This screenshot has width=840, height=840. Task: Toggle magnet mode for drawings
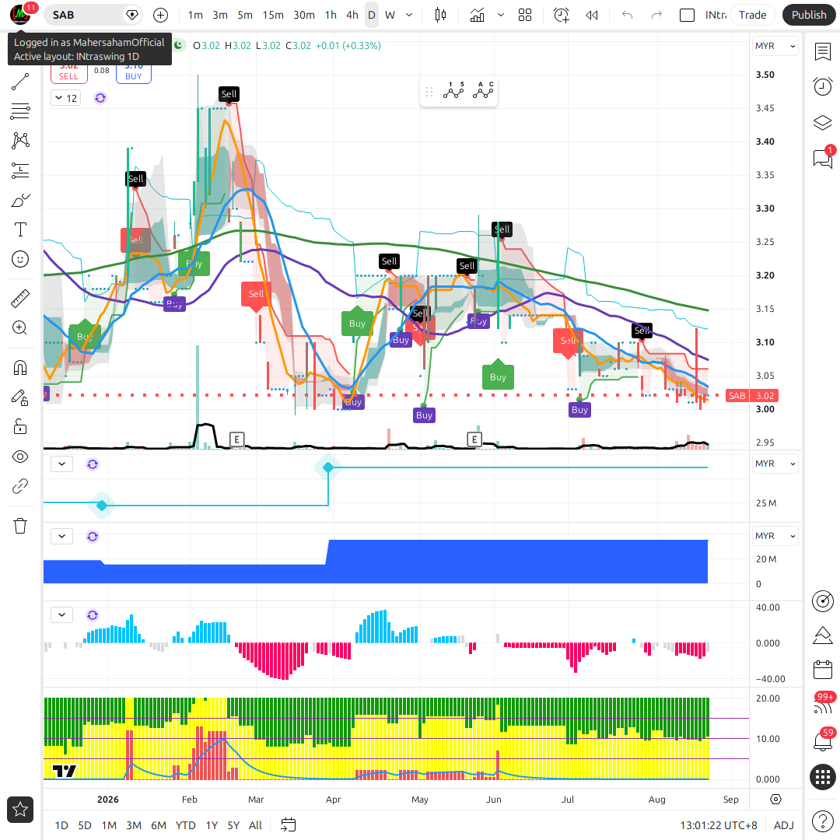tap(19, 368)
